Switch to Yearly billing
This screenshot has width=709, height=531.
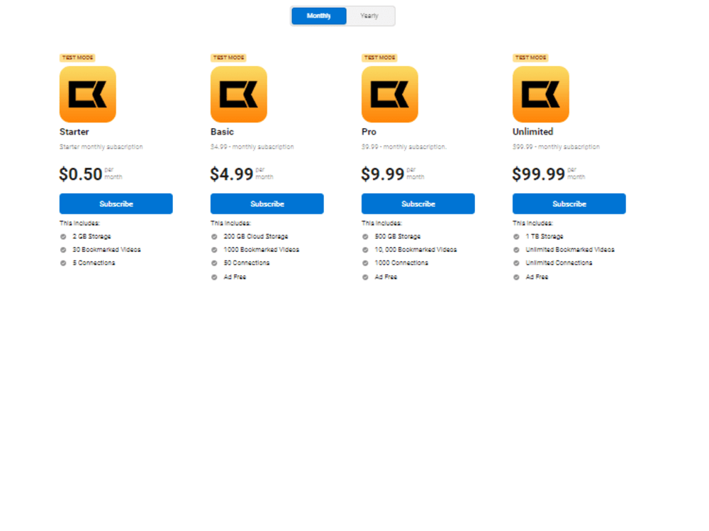pyautogui.click(x=369, y=16)
